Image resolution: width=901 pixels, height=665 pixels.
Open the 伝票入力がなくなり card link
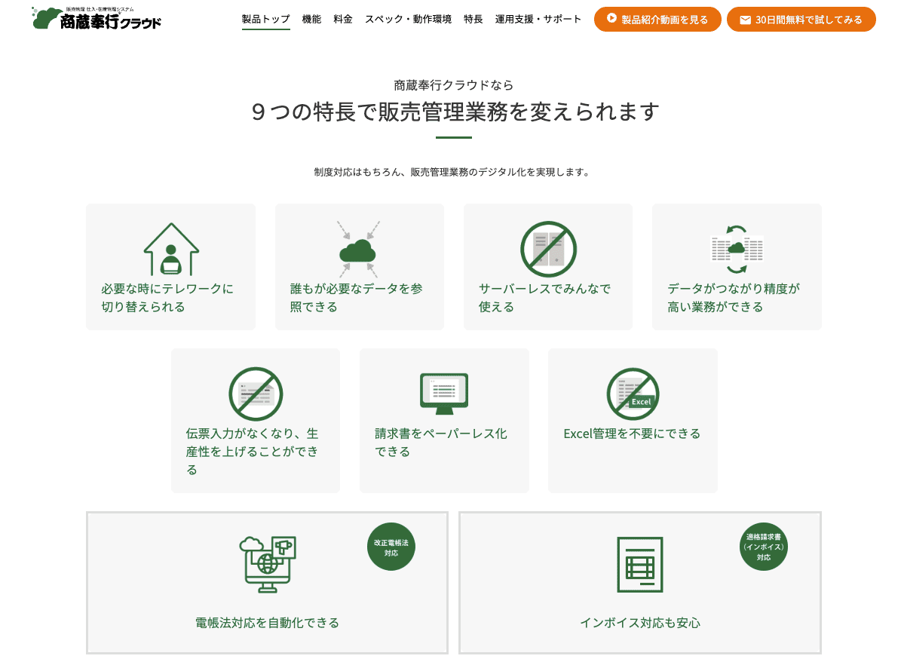tap(256, 421)
